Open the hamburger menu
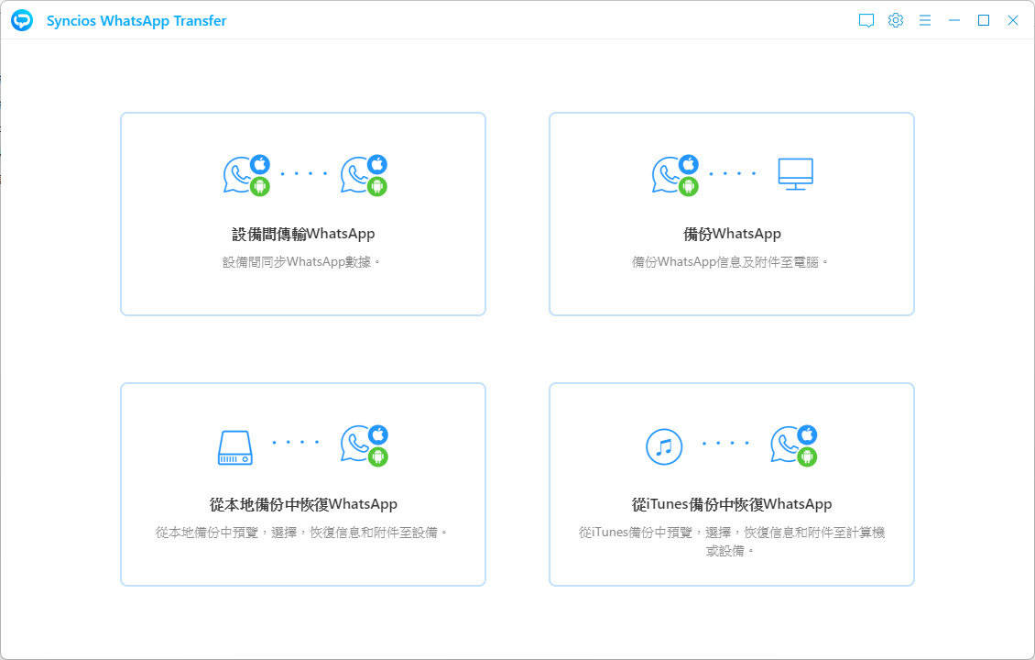The image size is (1035, 660). (x=924, y=19)
